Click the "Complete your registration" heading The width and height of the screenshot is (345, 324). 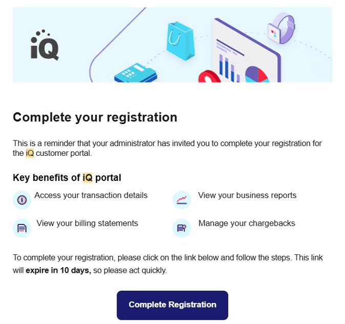click(95, 117)
